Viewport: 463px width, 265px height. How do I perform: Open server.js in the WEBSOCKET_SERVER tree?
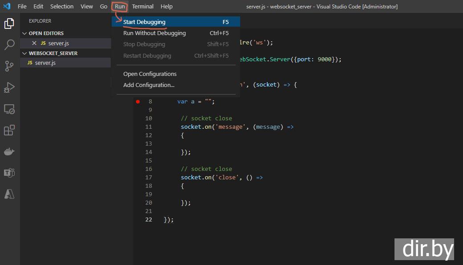(45, 63)
